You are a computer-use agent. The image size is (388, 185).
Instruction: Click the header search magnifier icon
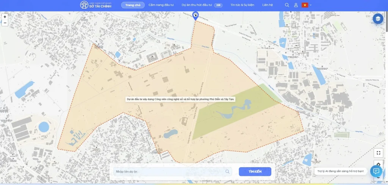tap(287, 5)
